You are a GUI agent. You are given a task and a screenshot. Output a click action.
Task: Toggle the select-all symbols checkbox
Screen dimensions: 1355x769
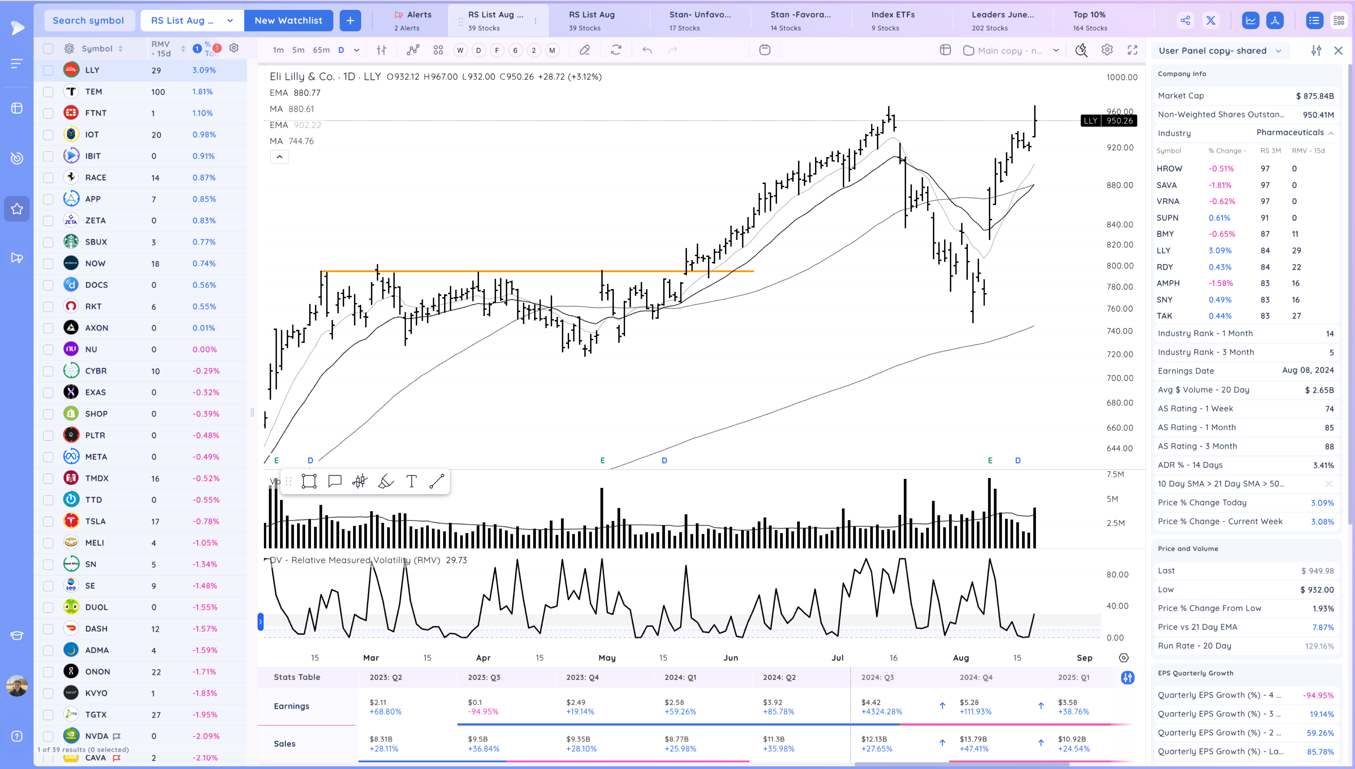[x=48, y=49]
